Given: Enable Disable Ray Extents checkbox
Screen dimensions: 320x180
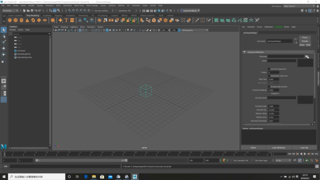Looking at the screenshot, I should (x=269, y=87).
